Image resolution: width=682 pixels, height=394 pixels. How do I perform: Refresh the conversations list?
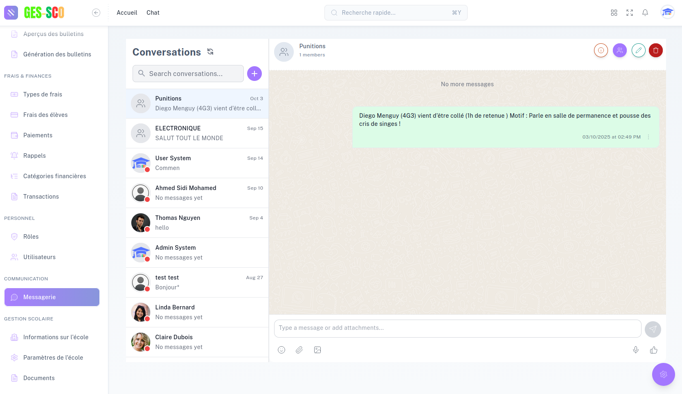point(210,51)
